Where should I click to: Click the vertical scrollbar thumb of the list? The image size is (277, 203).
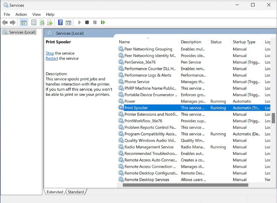point(273,118)
